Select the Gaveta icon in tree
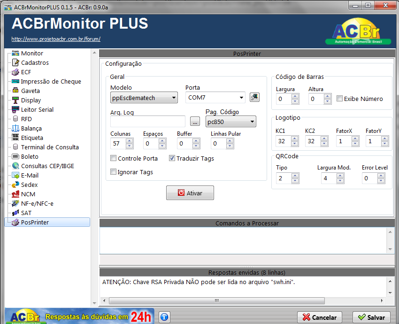The image size is (399, 324). tap(15, 91)
